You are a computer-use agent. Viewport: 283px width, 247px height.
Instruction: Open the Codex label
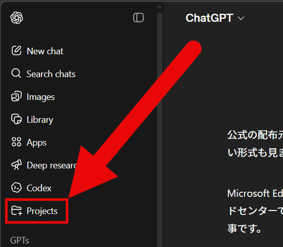pos(39,188)
